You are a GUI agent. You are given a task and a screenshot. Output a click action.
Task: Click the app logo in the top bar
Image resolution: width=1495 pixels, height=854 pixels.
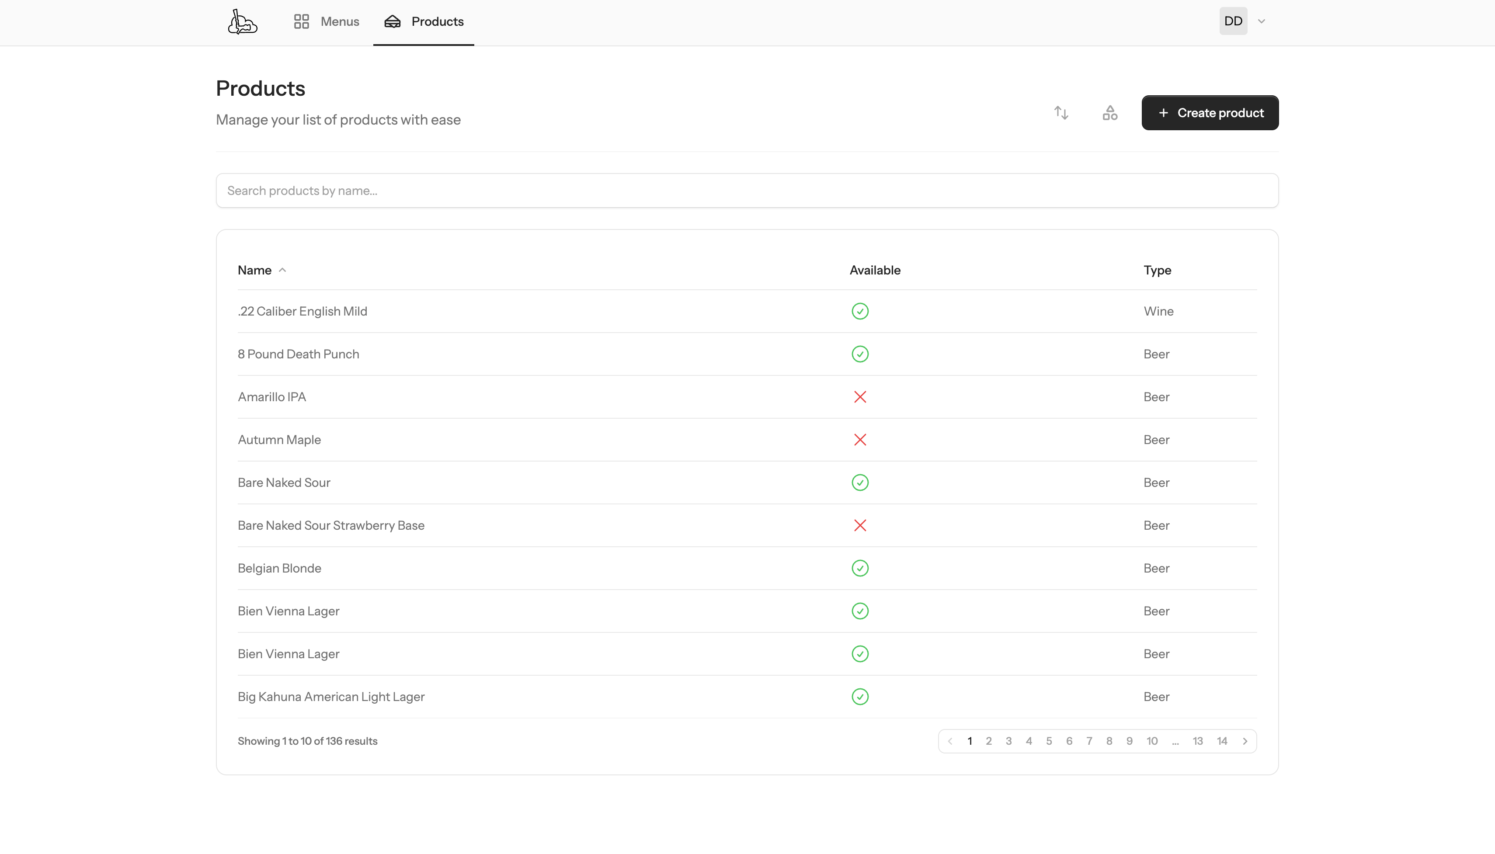click(242, 22)
